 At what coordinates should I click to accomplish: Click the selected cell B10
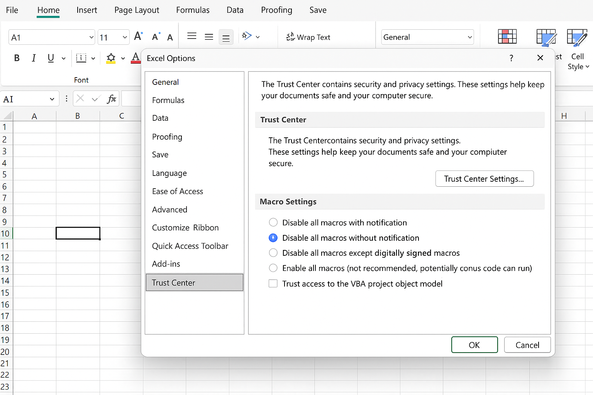78,233
